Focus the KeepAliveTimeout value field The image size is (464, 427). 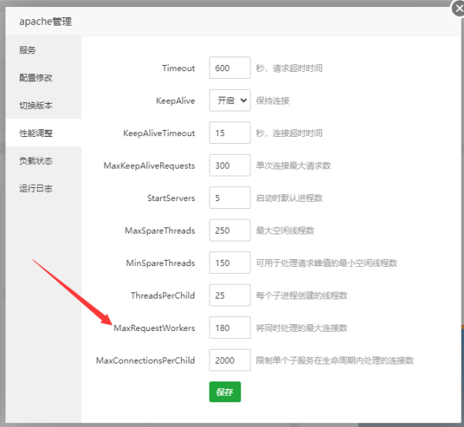[x=230, y=133]
